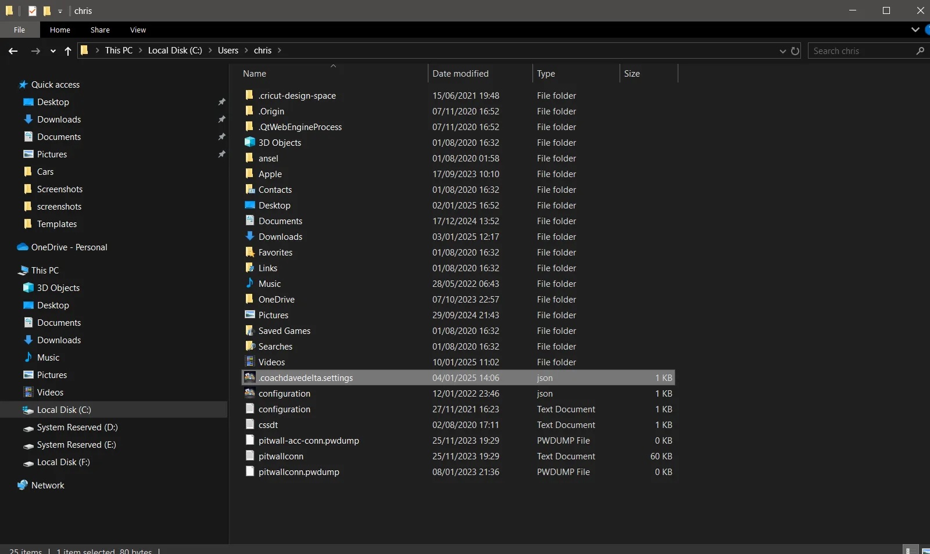Select the Music folder in file list
This screenshot has height=554, width=930.
point(269,284)
